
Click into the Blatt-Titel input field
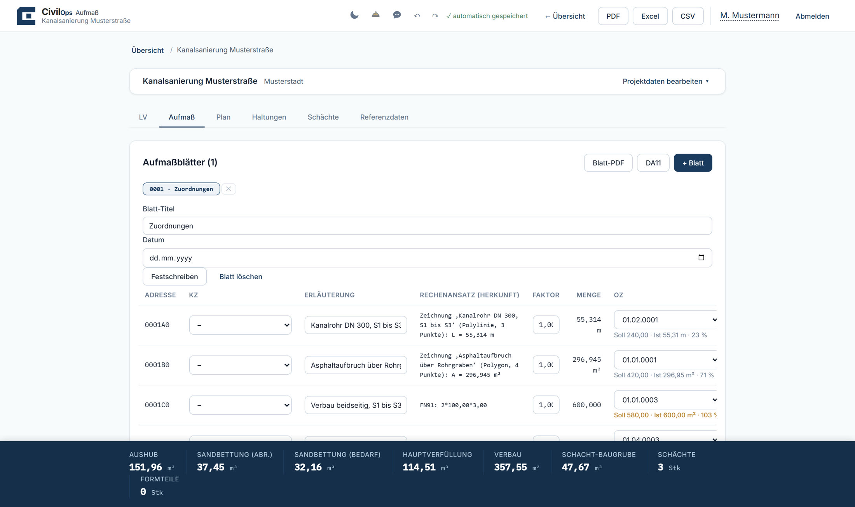(427, 226)
